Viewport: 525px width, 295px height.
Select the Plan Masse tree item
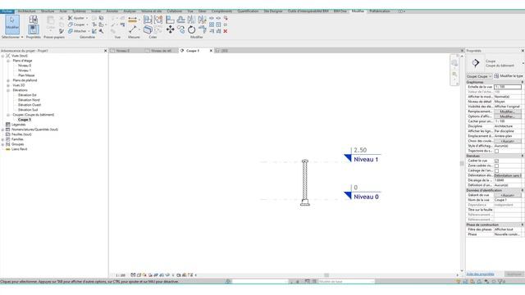(x=26, y=75)
